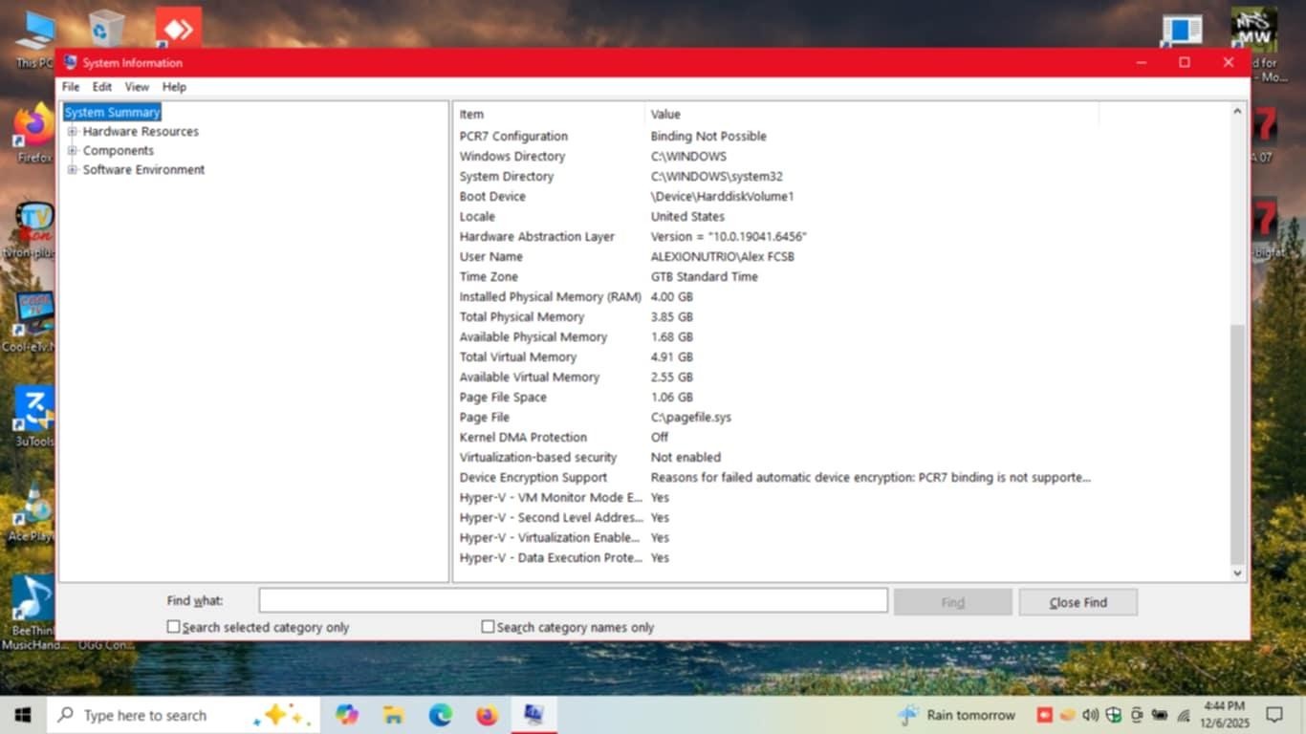1306x734 pixels.
Task: Expand the Software Environment tree node
Action: (72, 170)
